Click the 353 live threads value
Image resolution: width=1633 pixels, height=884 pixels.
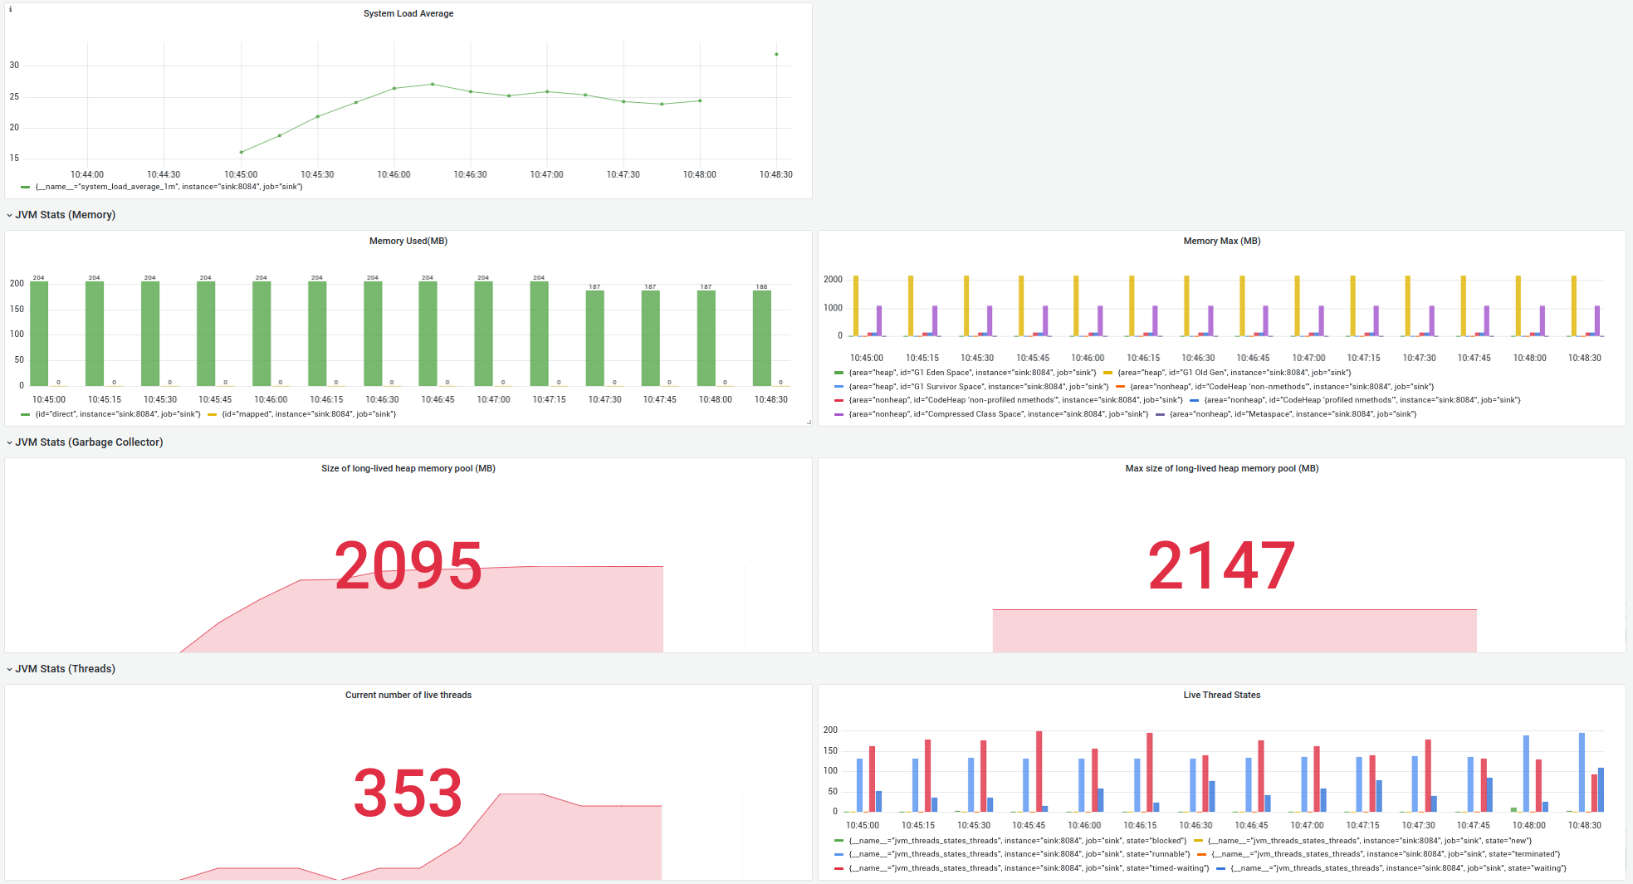(408, 793)
